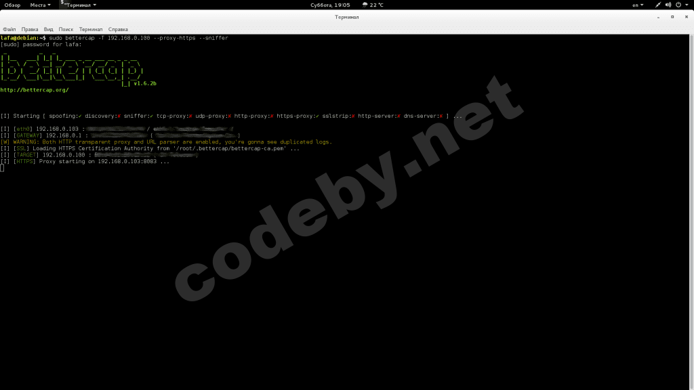Expand the Места places menu

point(40,5)
